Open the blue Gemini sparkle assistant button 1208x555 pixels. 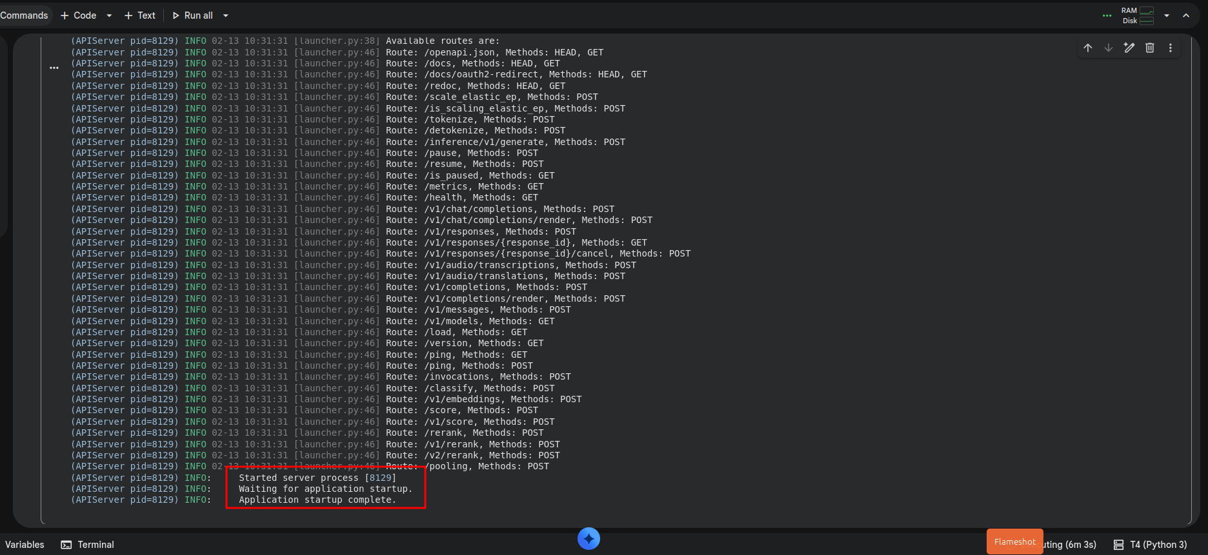click(x=589, y=538)
